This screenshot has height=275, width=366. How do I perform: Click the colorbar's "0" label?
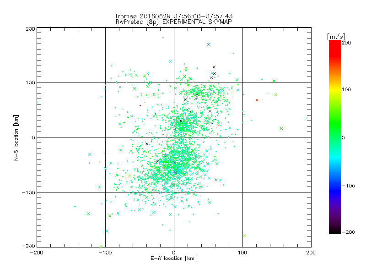click(x=343, y=137)
